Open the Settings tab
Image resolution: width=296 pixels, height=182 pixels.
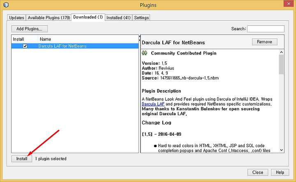coord(141,18)
